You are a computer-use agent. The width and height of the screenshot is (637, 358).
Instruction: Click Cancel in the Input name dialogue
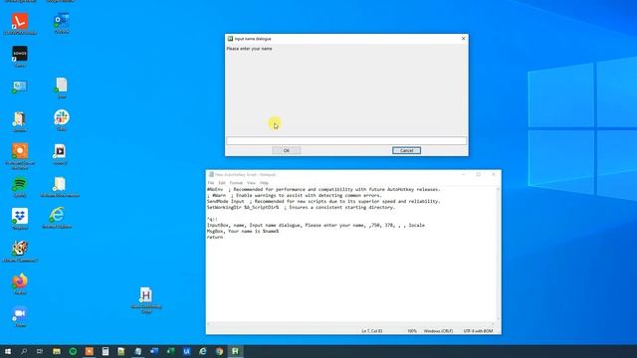pos(406,150)
